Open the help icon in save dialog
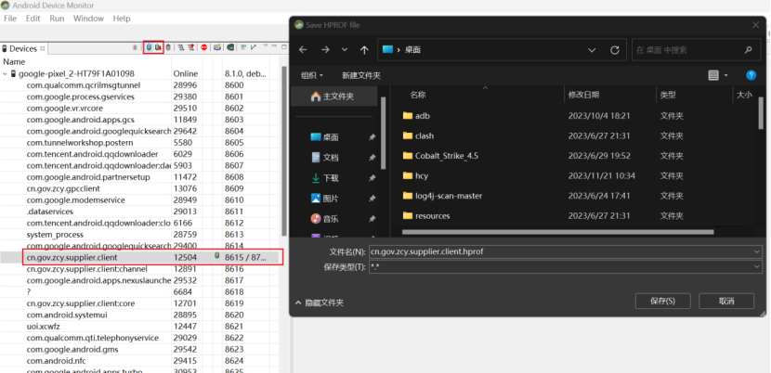This screenshot has width=771, height=373. coord(750,75)
